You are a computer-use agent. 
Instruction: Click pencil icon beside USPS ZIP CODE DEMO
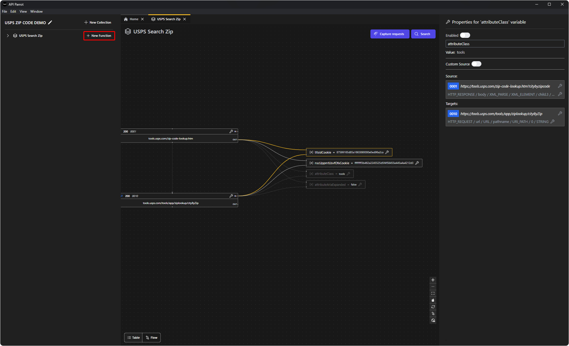(x=50, y=22)
